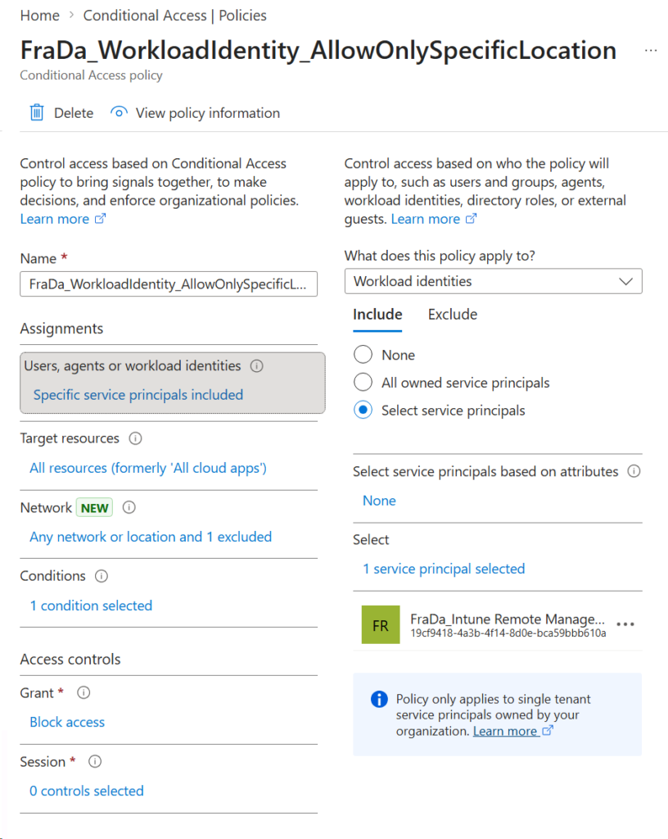Select the None radio button
Image resolution: width=668 pixels, height=839 pixels.
(x=363, y=355)
